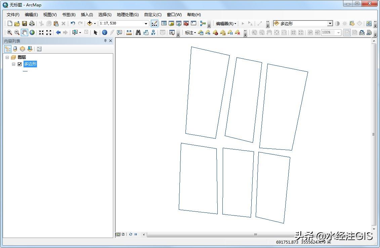This screenshot has height=248, width=380.
Task: Open Find binoculars tool
Action: click(x=138, y=33)
